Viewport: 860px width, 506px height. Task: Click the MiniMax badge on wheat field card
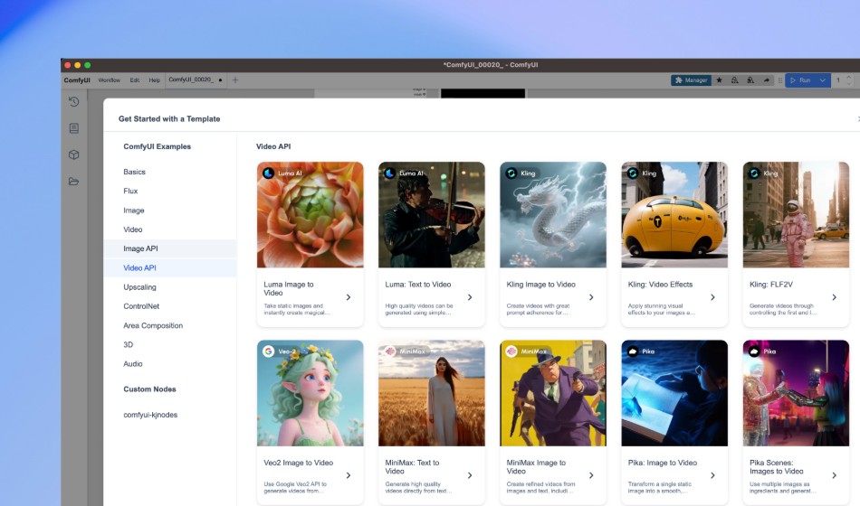click(406, 351)
